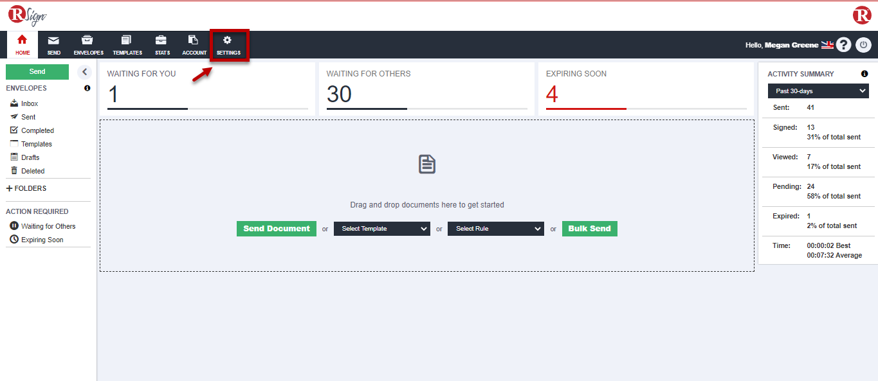Image resolution: width=878 pixels, height=381 pixels.
Task: Add a folder with plus Folders
Action: point(26,188)
